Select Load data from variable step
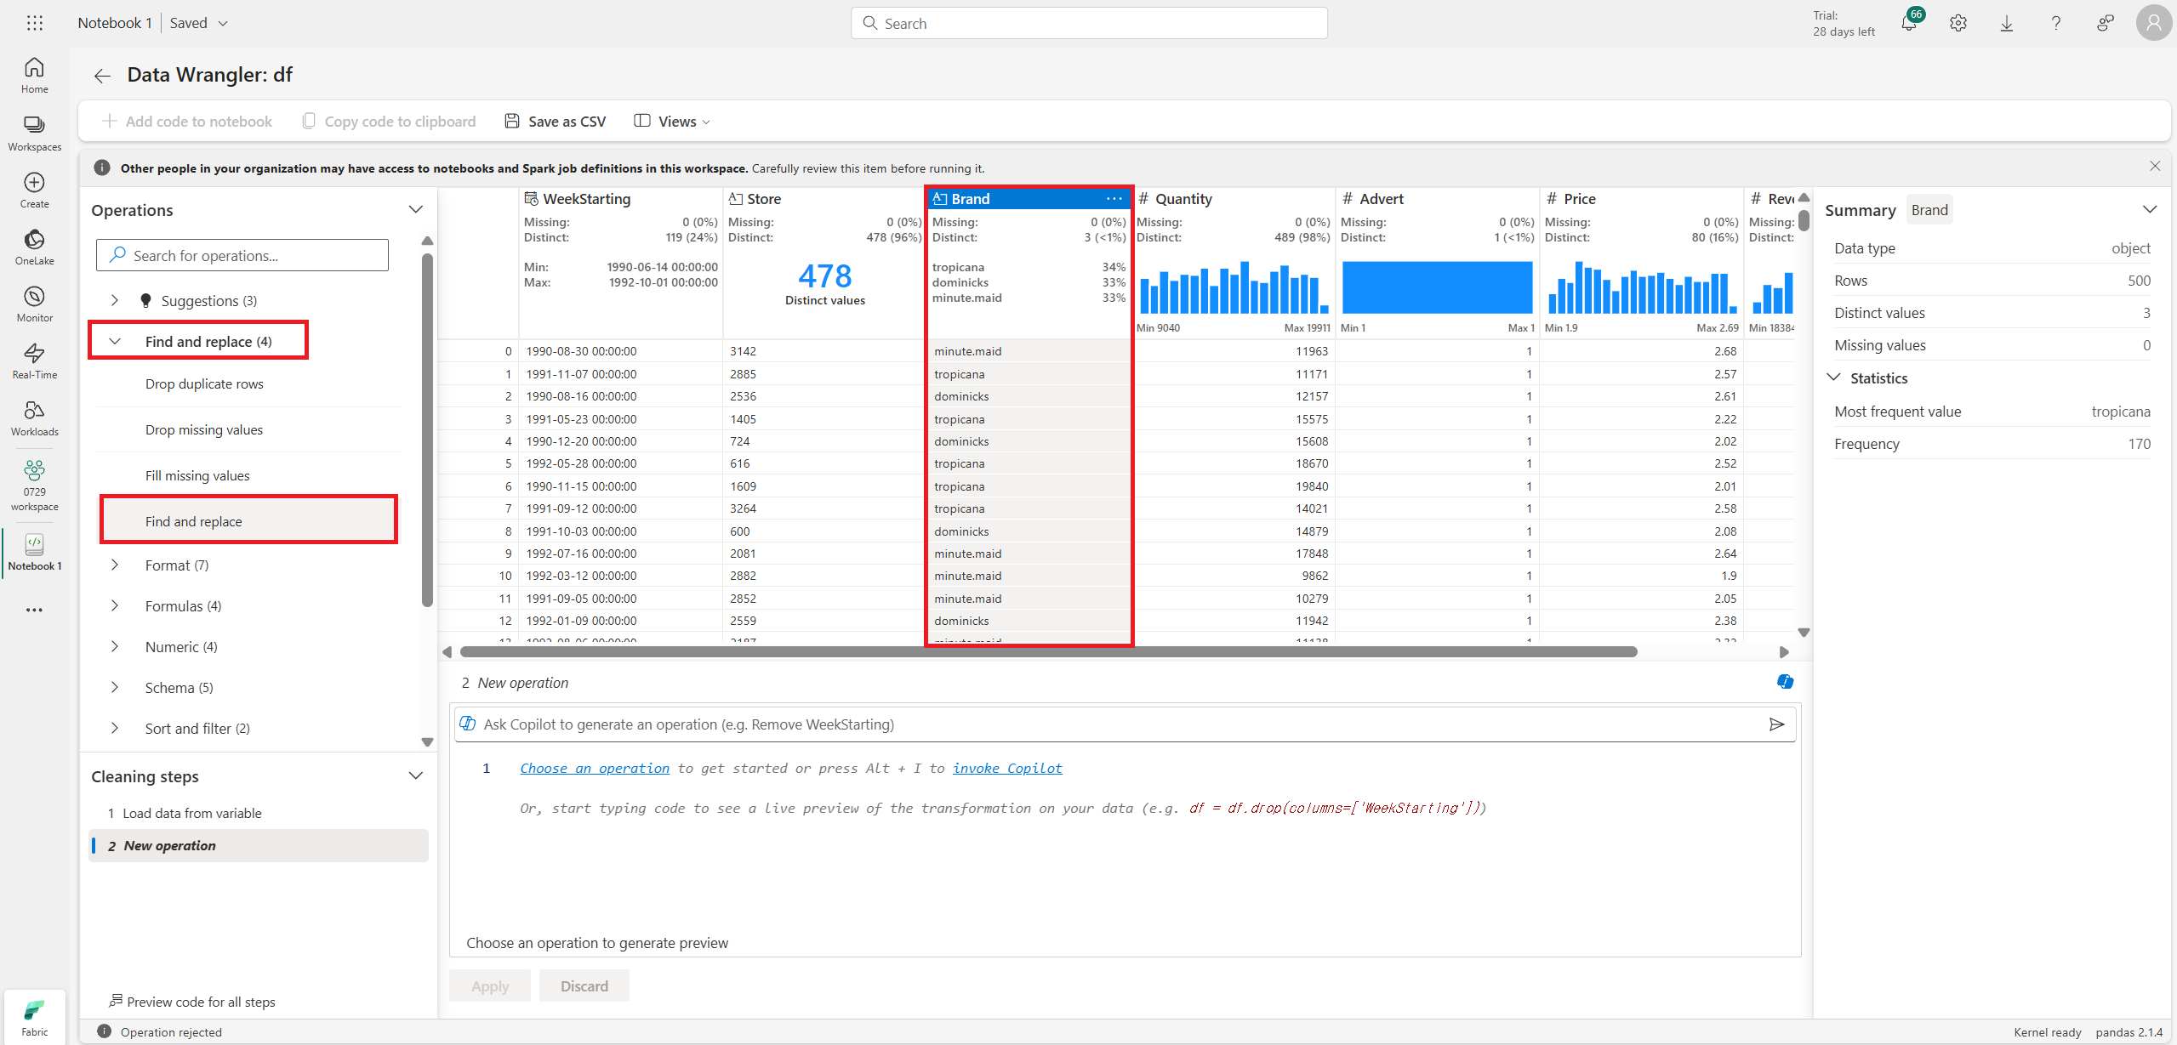The image size is (2177, 1045). coord(191,813)
